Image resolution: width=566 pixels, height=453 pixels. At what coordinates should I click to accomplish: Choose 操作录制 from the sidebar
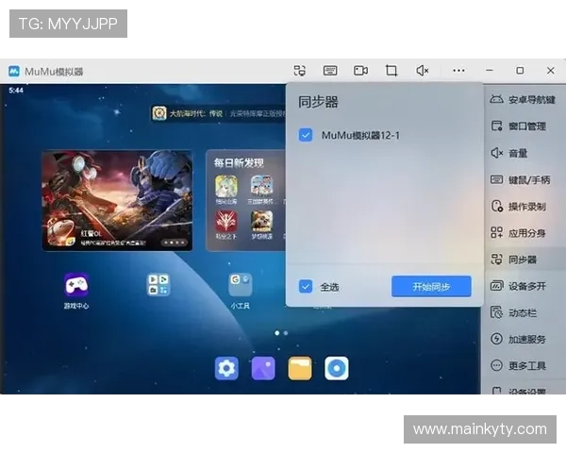525,206
